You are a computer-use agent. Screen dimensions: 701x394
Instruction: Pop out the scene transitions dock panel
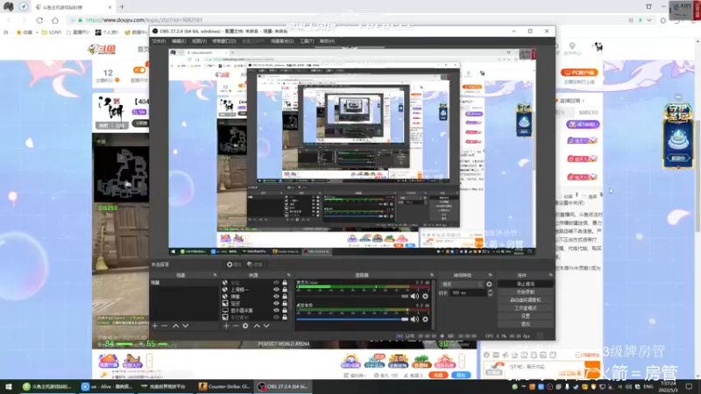point(491,275)
